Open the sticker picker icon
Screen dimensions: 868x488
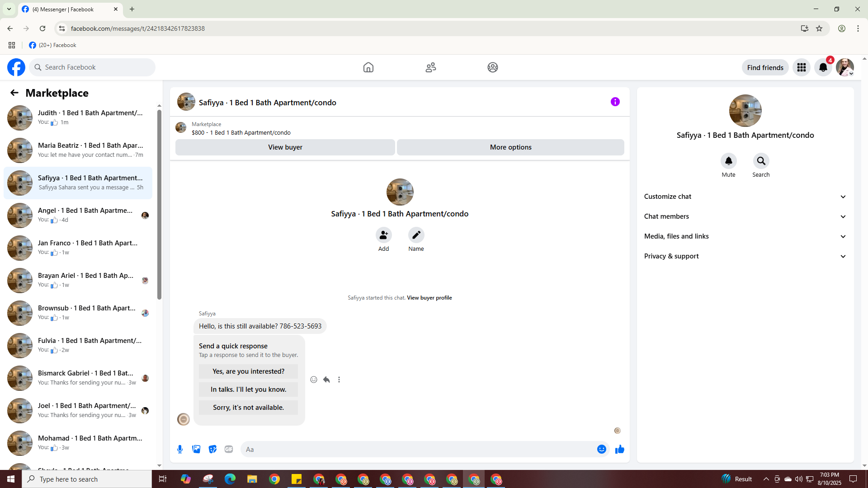point(212,449)
